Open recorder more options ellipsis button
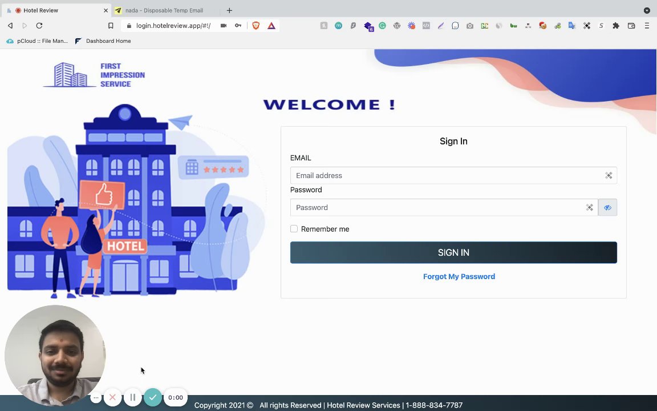The width and height of the screenshot is (657, 411). [96, 397]
